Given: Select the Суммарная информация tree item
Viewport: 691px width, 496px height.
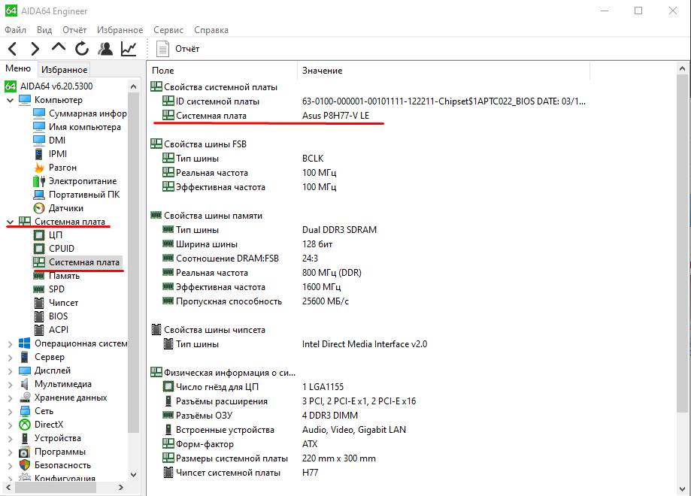Looking at the screenshot, I should (80, 113).
